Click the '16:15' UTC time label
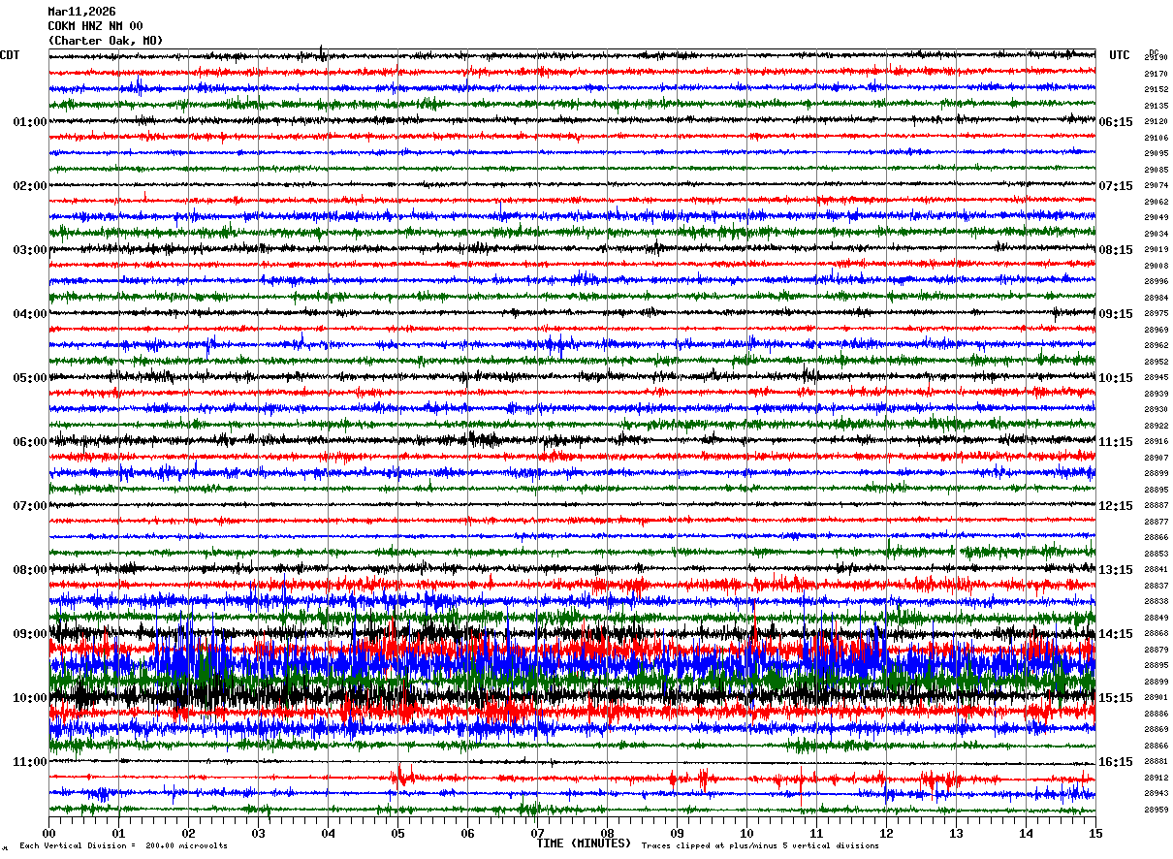This screenshot has height=859, width=1173. 1116,762
